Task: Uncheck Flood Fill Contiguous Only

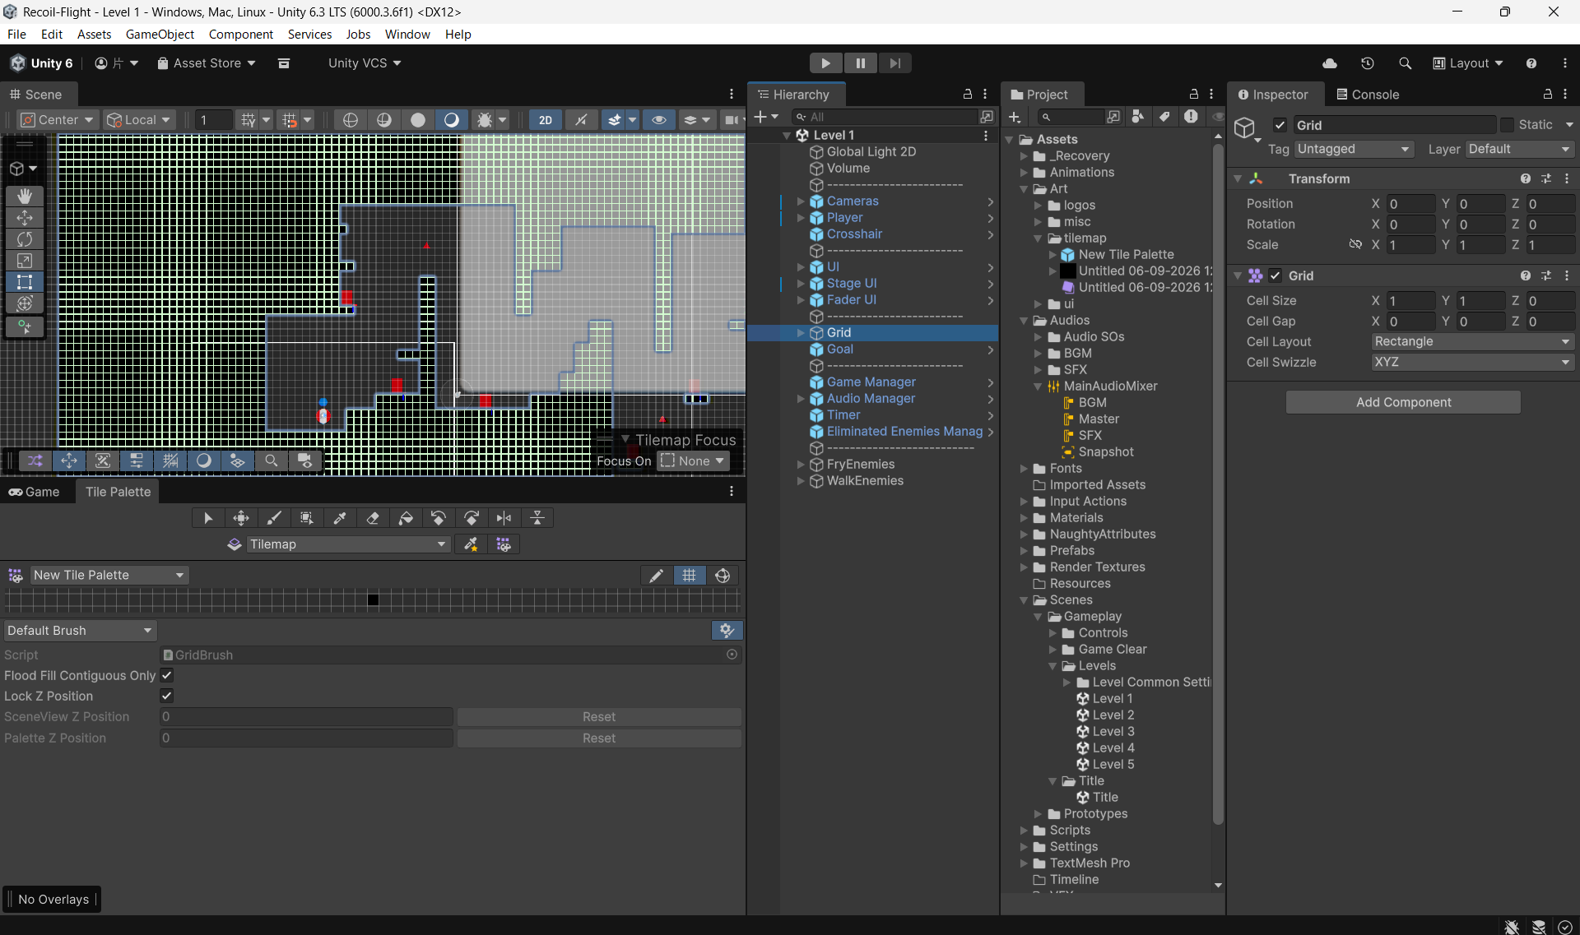Action: (167, 675)
